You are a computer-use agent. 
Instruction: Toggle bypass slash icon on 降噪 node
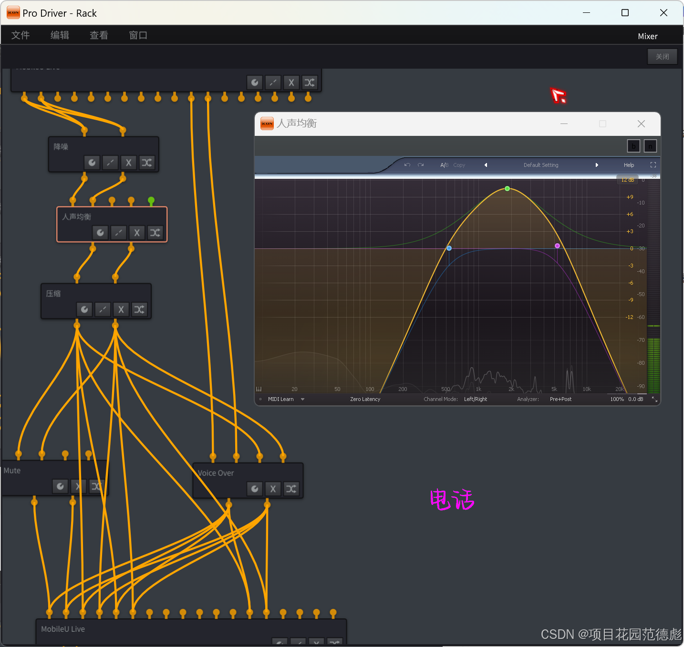[110, 163]
